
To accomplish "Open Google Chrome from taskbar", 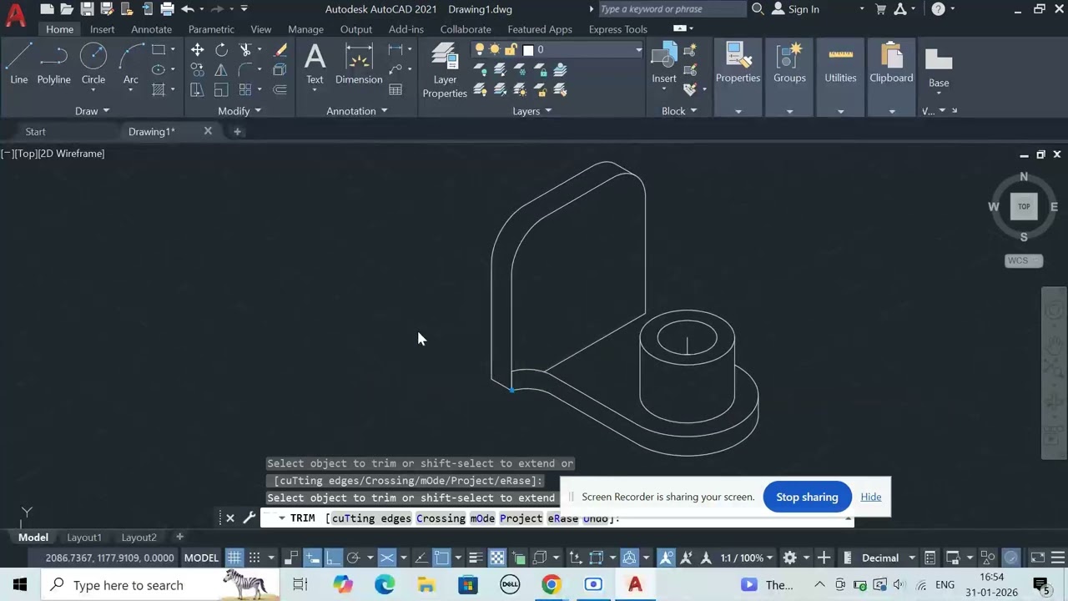I will click(x=551, y=585).
